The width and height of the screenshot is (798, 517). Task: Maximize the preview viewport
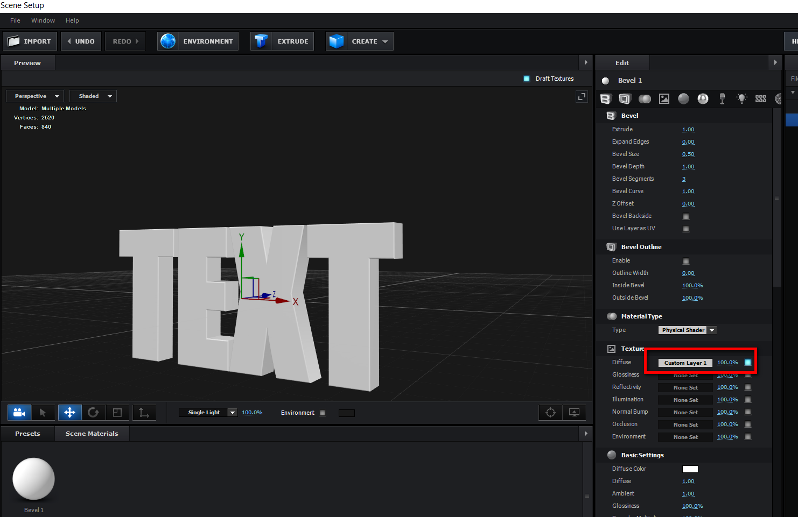point(582,97)
